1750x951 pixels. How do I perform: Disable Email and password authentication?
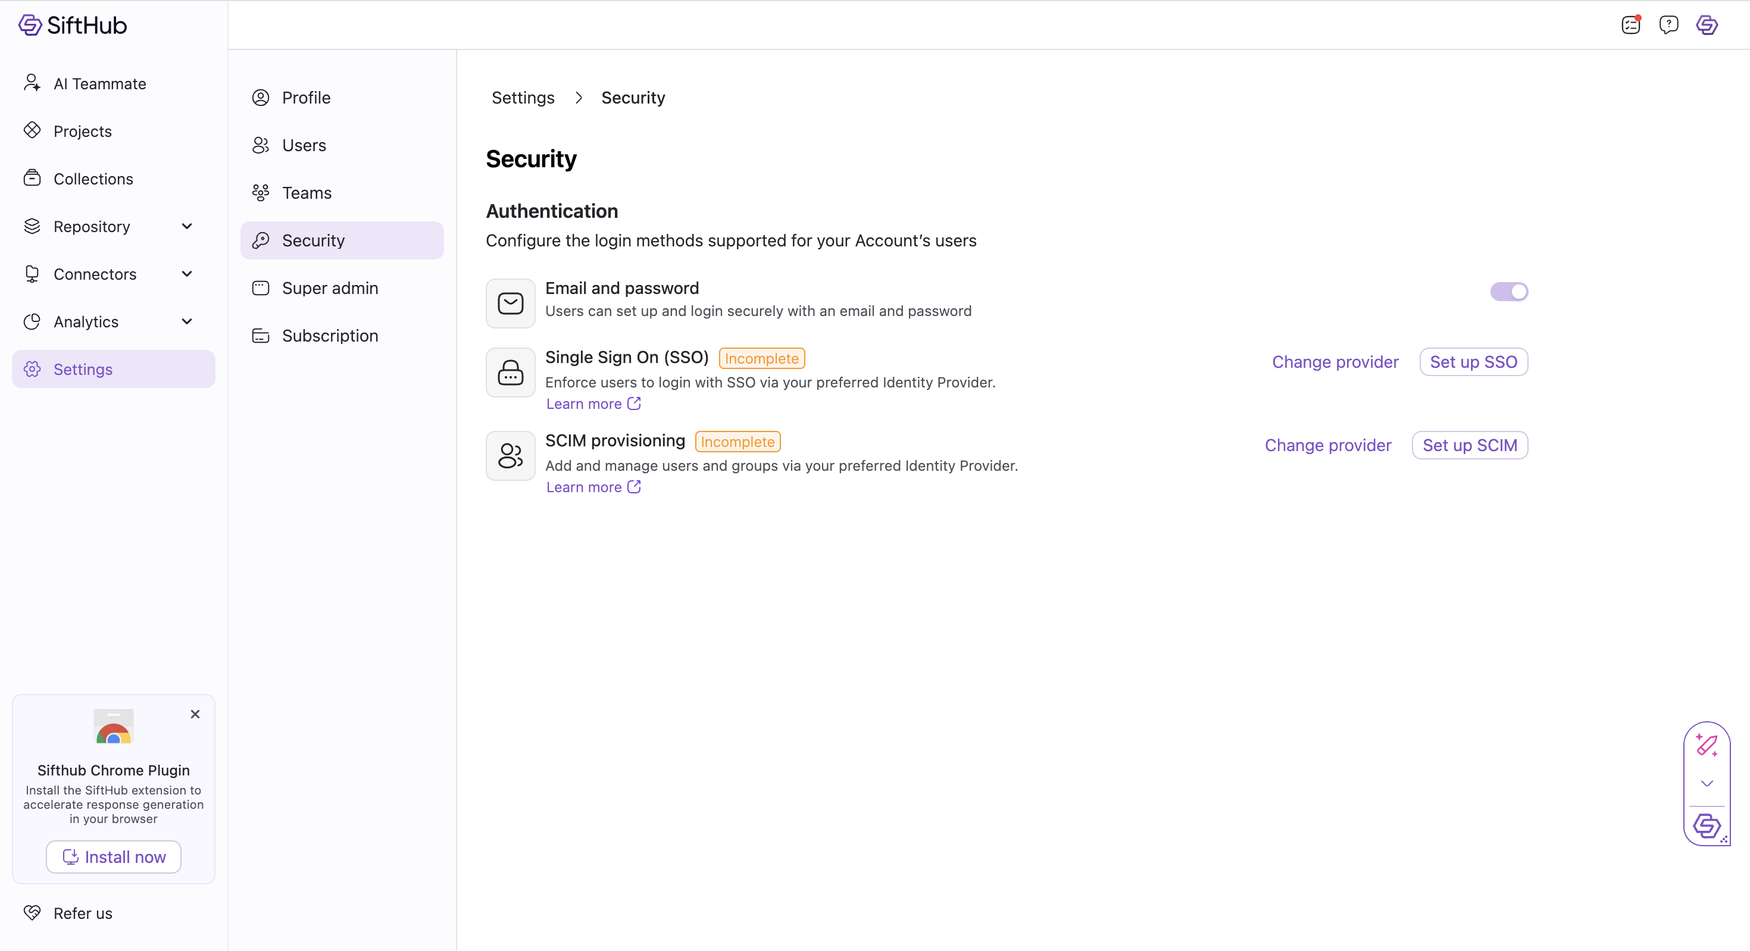tap(1508, 291)
